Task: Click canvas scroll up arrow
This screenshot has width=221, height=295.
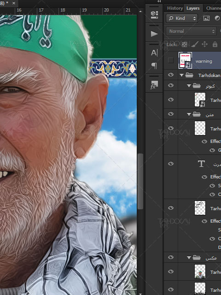Action: coord(140,12)
